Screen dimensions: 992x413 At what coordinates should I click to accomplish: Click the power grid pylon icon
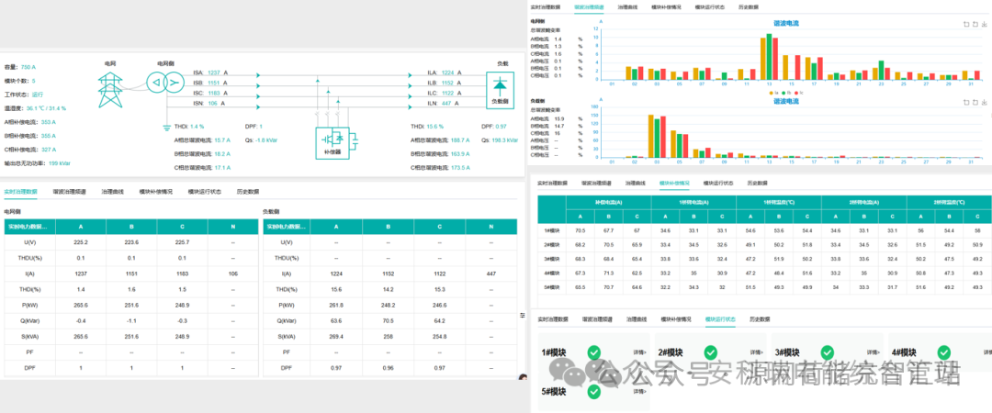point(110,92)
